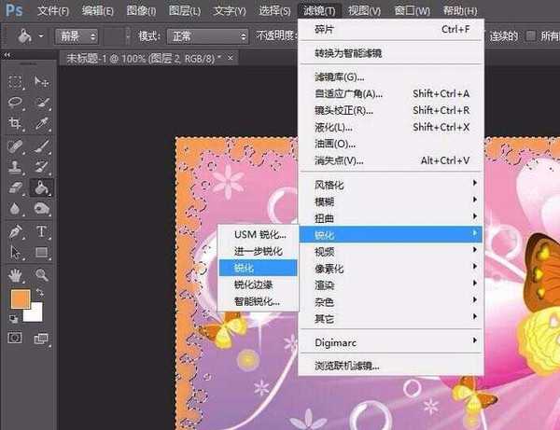Open the 前景 fill source dropdown
Image resolution: width=560 pixels, height=430 pixels.
pos(77,36)
